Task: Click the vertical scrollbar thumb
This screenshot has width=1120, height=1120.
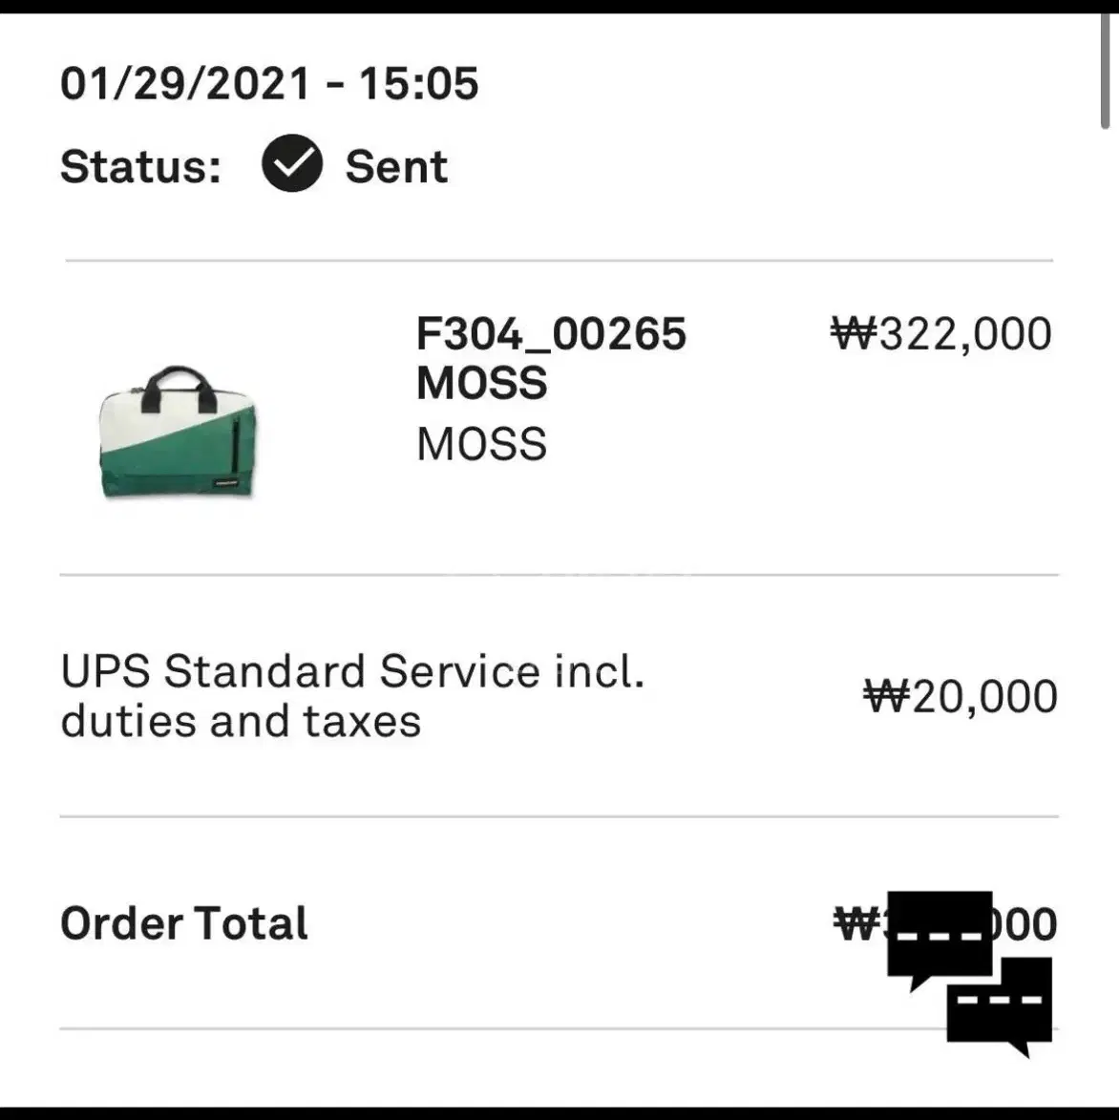Action: click(x=1105, y=72)
